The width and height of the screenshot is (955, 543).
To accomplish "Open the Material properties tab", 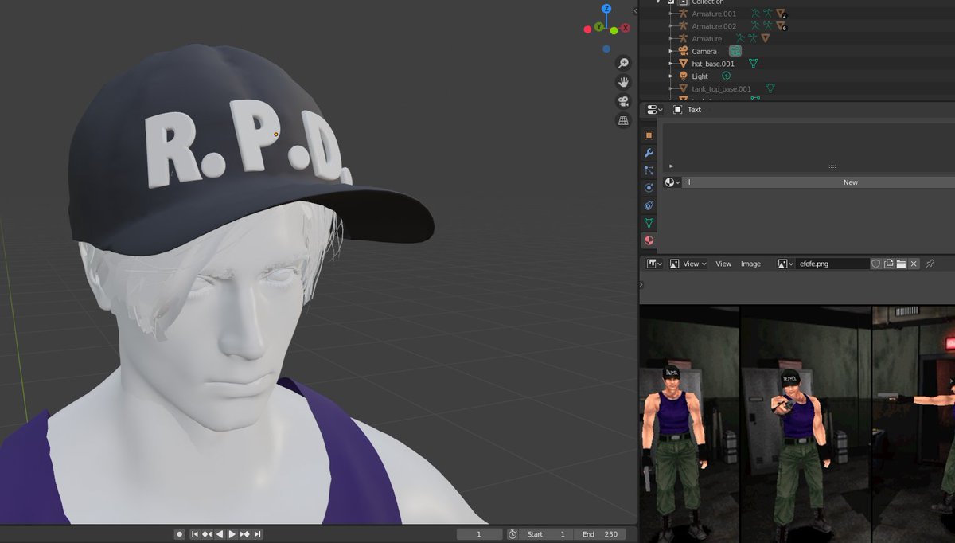I will 649,240.
